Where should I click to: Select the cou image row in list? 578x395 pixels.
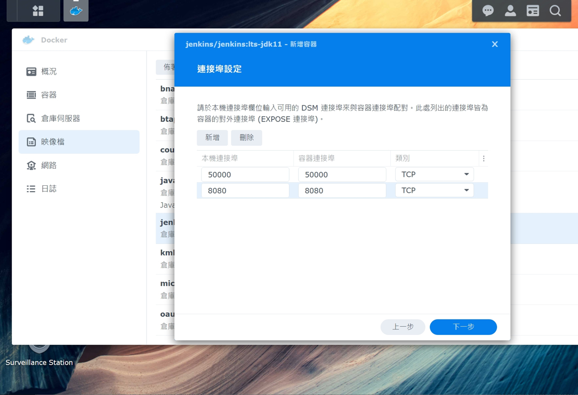coord(165,156)
